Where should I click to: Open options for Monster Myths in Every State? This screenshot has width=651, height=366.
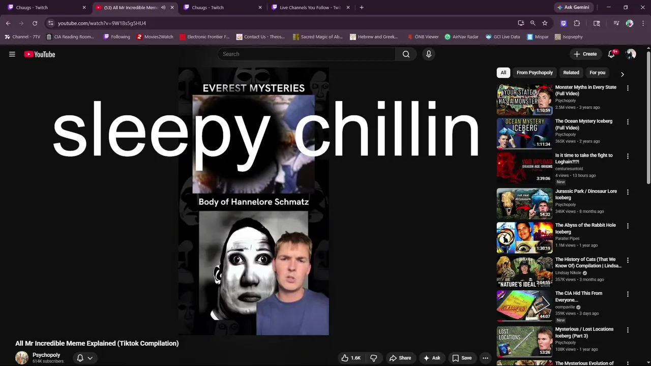pyautogui.click(x=628, y=88)
